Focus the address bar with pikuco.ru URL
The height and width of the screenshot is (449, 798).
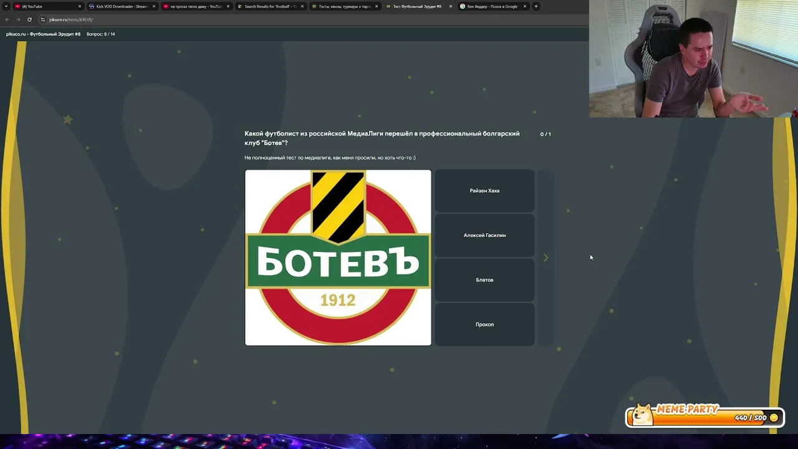[x=312, y=19]
